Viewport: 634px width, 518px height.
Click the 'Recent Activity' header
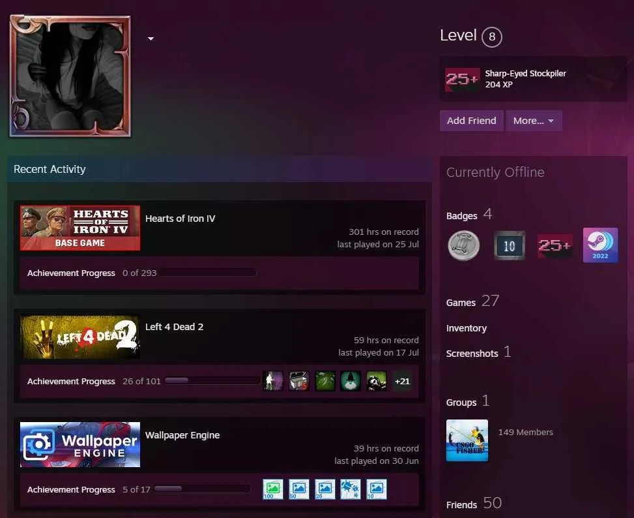[x=50, y=169]
